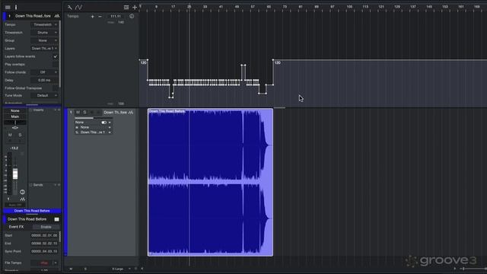Click track header volume slider

(x=94, y=118)
